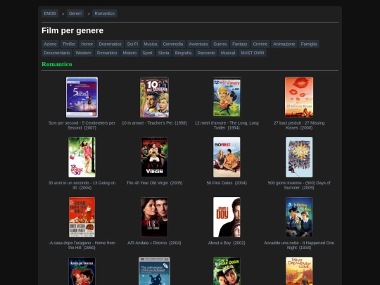Click the Adventures of Prince Achmed cover
The width and height of the screenshot is (380, 285).
click(154, 271)
